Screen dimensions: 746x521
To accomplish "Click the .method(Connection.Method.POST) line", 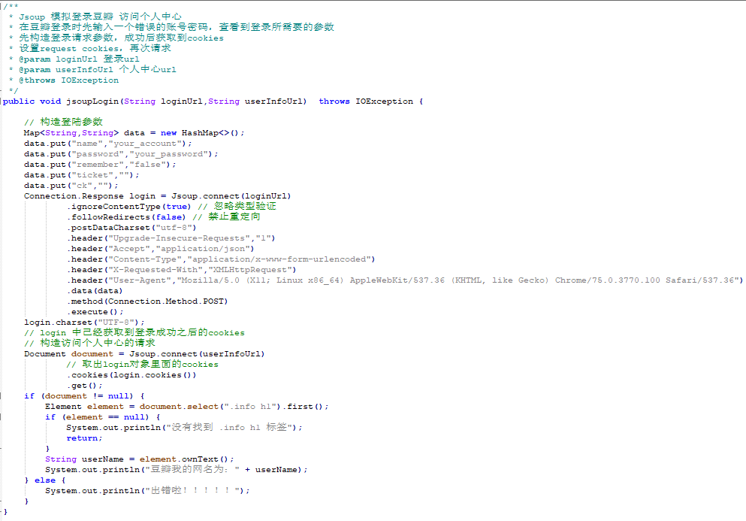I will point(147,301).
